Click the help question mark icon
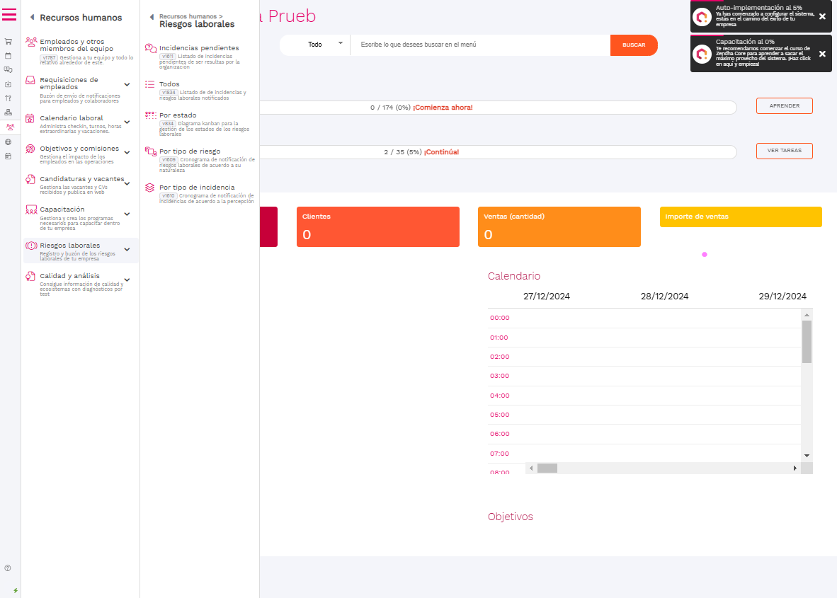 [8, 568]
